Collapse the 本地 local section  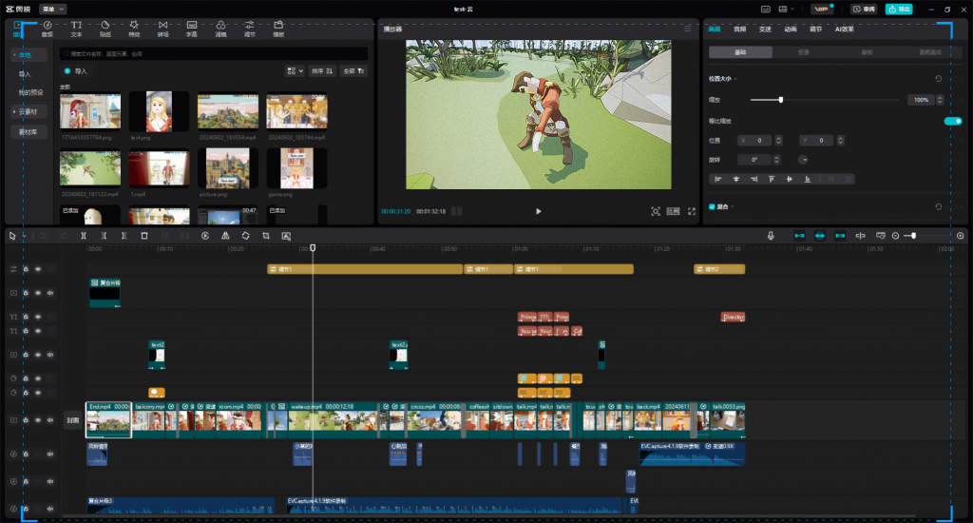(14, 54)
